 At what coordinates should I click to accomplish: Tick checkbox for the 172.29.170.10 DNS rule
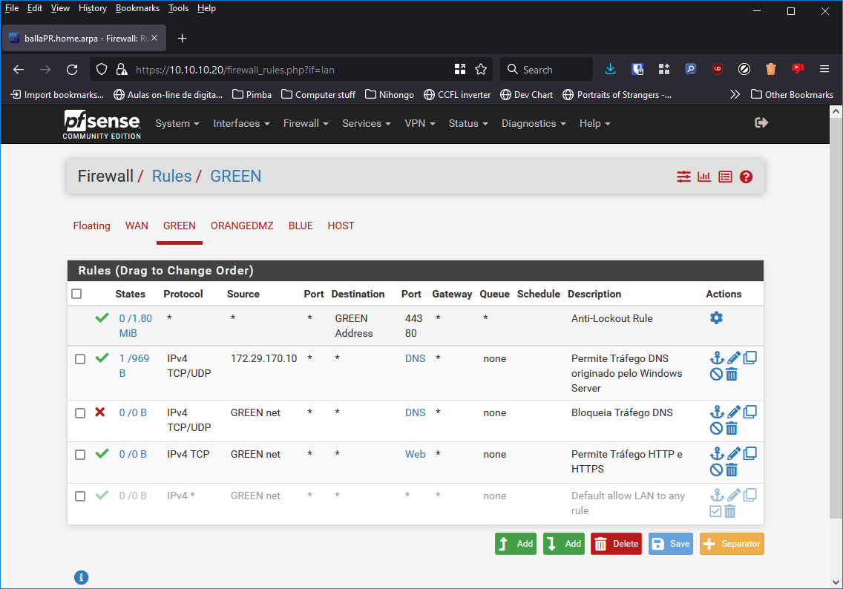(x=80, y=359)
